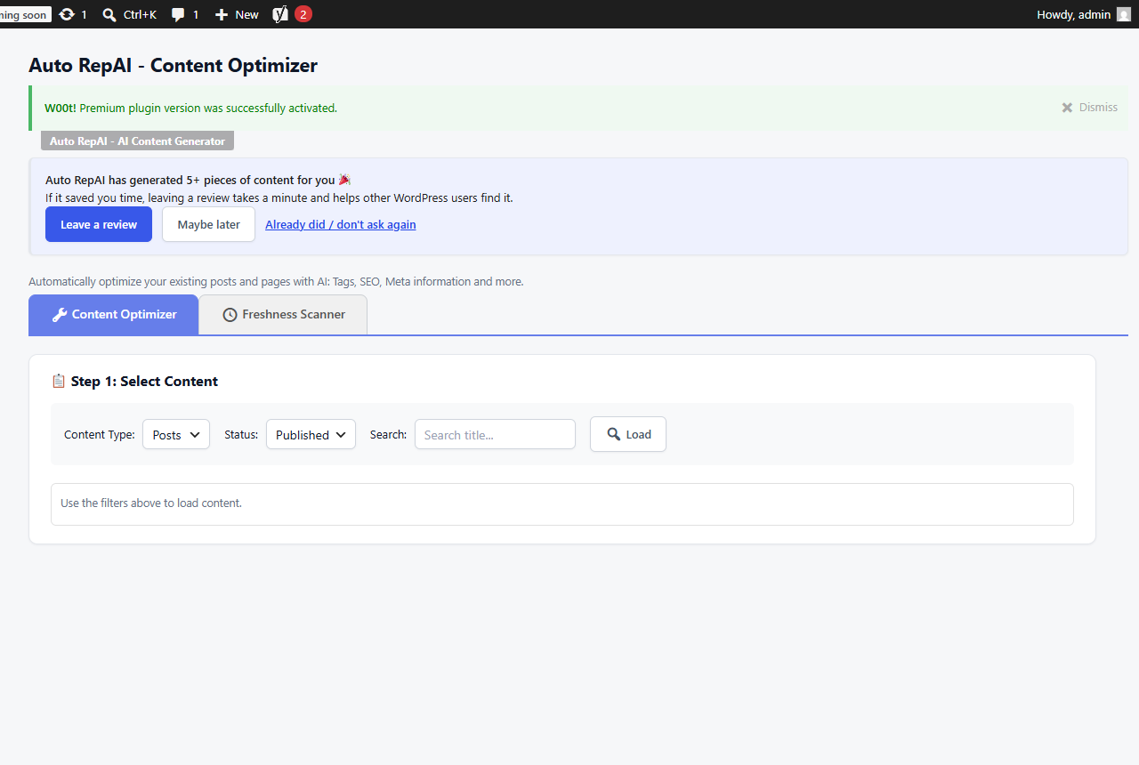Click the Auto RepAI - Content Optimizer page title

click(x=173, y=65)
